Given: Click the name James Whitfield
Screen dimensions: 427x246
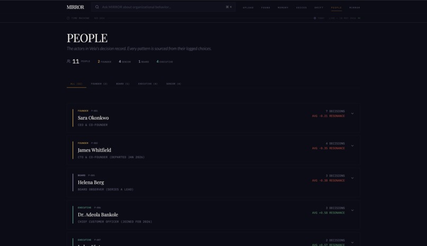Looking at the screenshot, I should click(94, 150).
